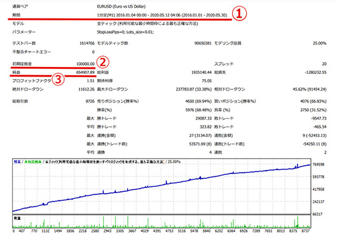Click the red circled number 2 marker
337x239 pixels.
pyautogui.click(x=103, y=62)
